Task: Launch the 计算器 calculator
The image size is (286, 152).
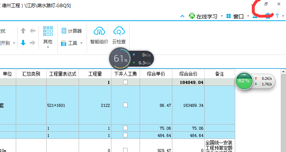Action: click(71, 31)
